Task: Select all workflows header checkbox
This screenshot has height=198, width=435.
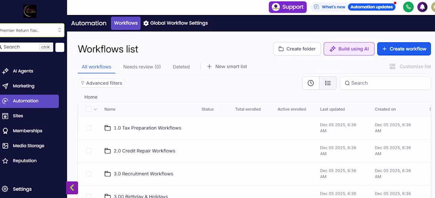Action: coord(89,109)
